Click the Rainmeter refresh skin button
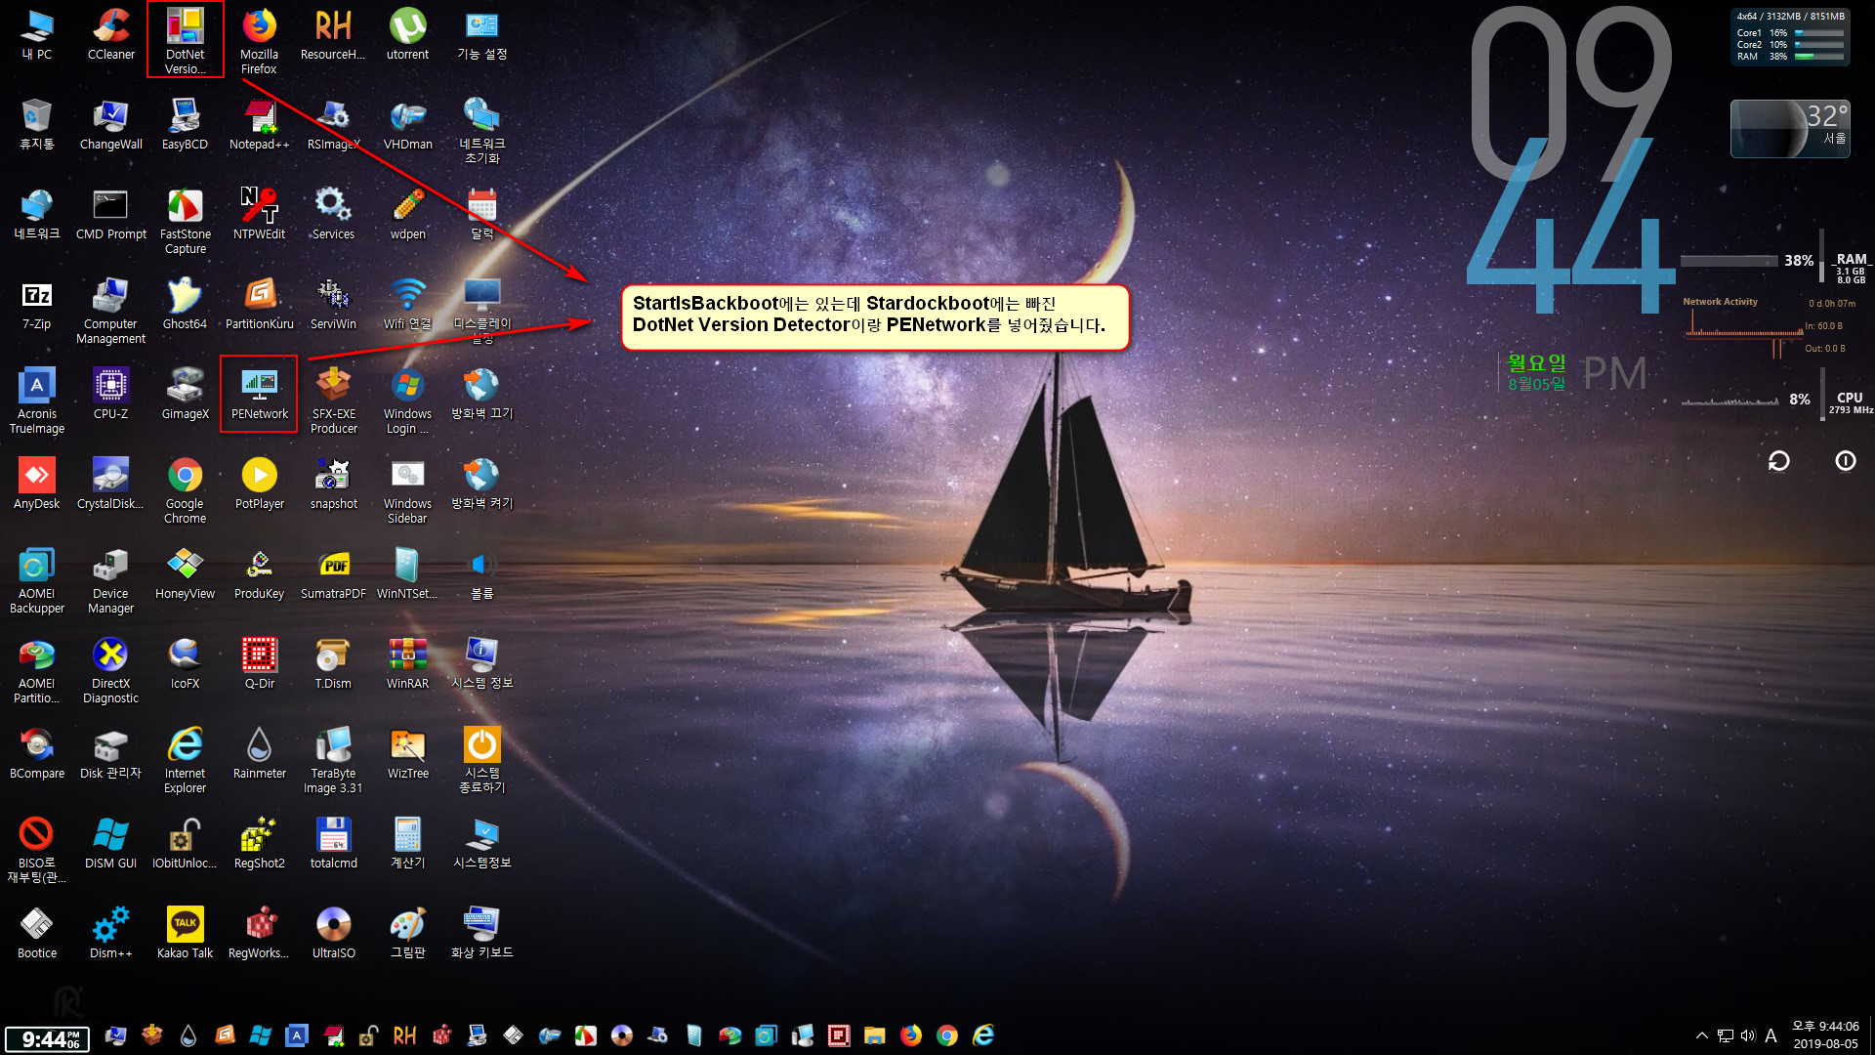The image size is (1875, 1055). (x=1779, y=461)
